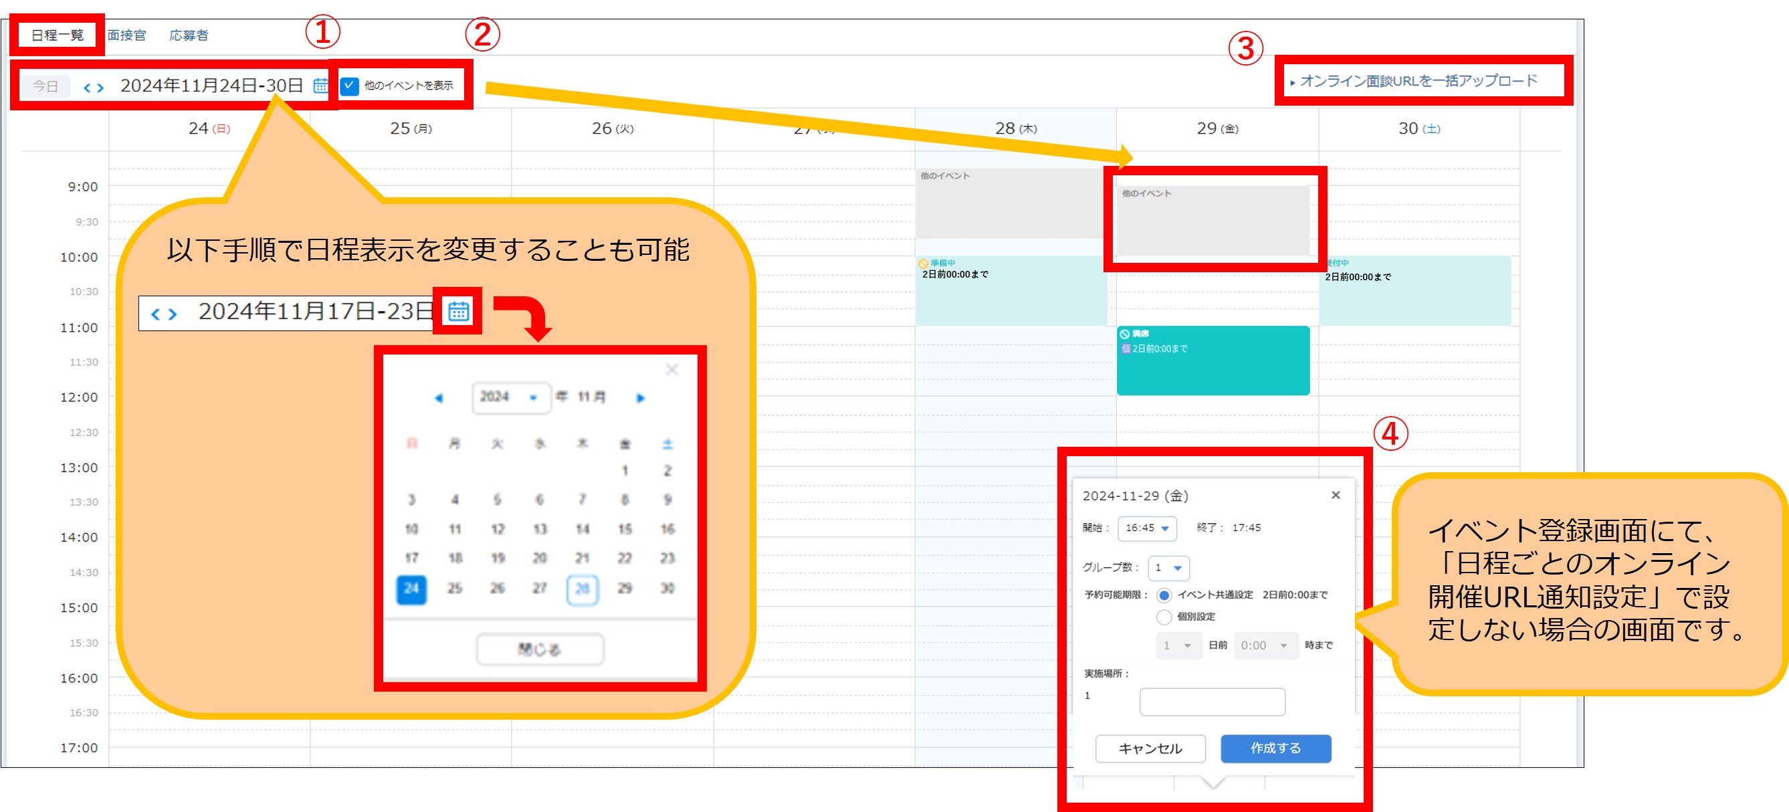The width and height of the screenshot is (1789, 812).
Task: Click 閉じる button in date picker
Action: 540,649
